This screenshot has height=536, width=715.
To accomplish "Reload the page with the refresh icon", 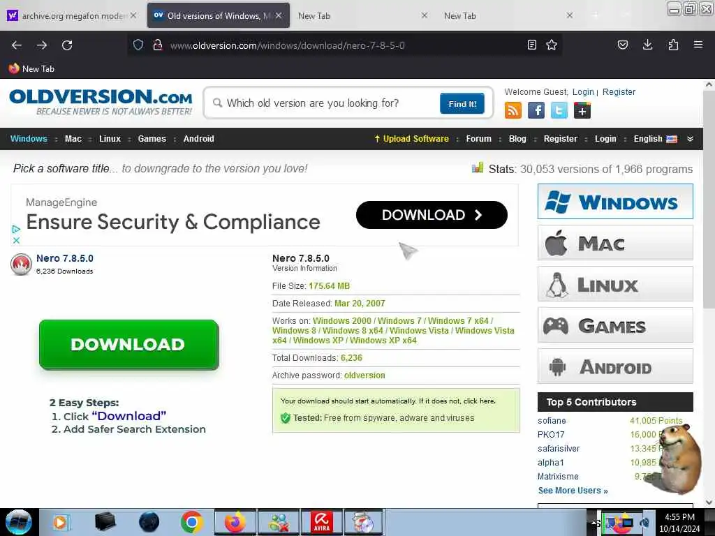I will [x=67, y=45].
